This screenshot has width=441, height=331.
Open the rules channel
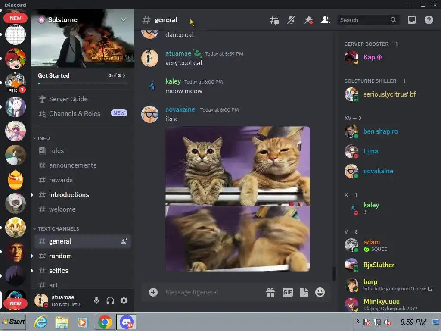[x=82, y=151]
